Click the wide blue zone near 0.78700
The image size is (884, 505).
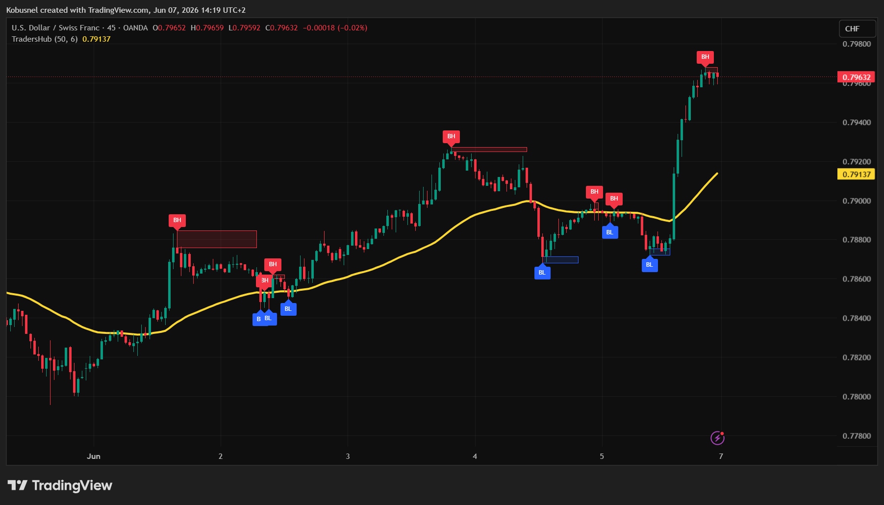click(x=560, y=260)
